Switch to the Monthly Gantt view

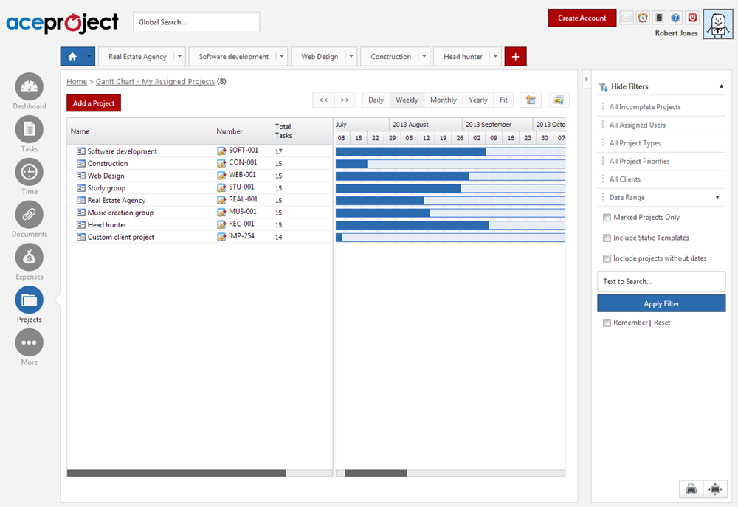[x=443, y=100]
